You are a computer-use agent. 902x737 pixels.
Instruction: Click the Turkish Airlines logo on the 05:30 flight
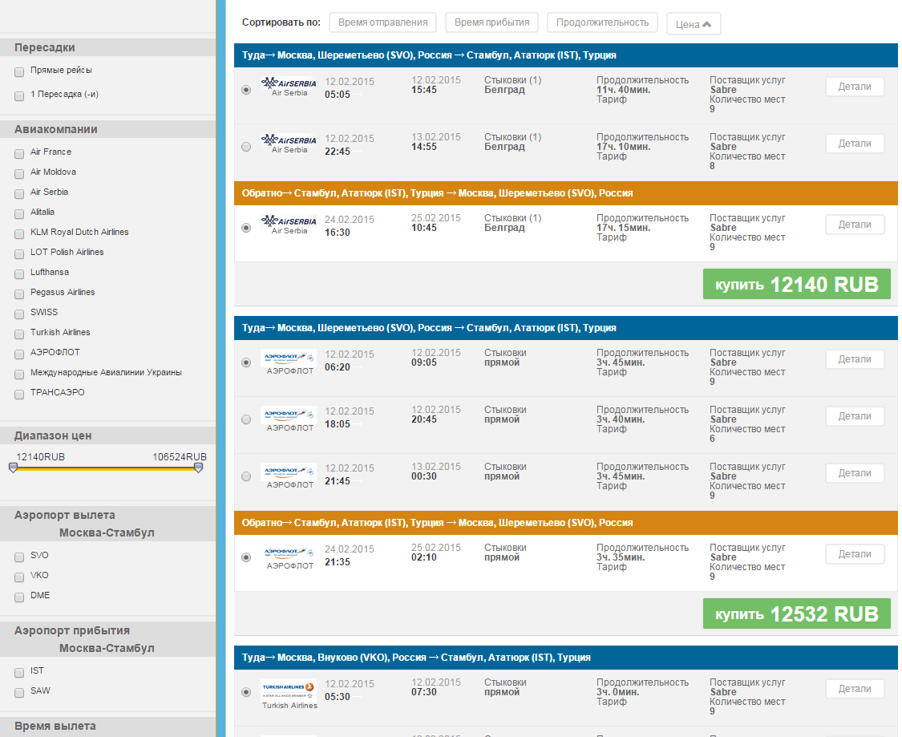point(288,690)
